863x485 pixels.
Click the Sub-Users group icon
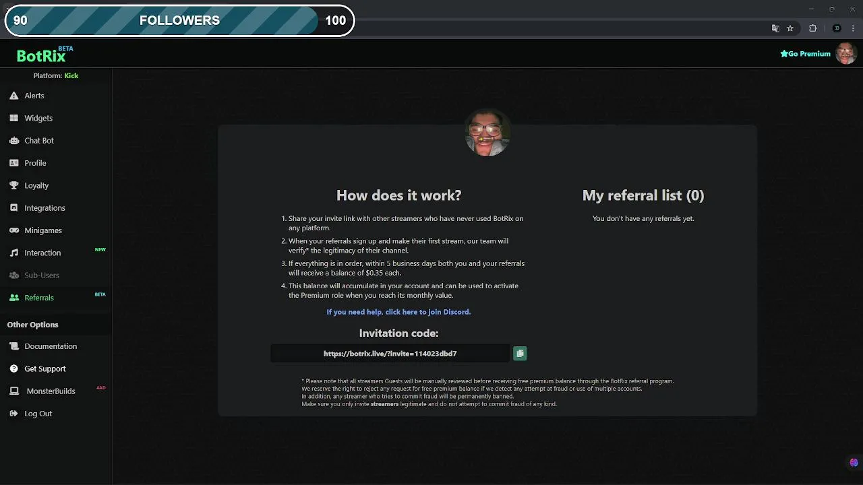13,276
